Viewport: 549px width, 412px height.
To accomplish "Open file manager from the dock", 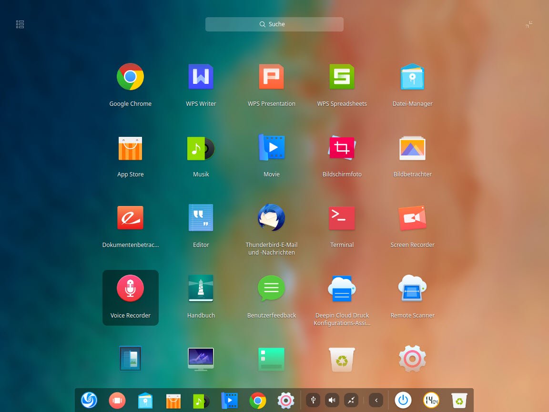I will 145,400.
